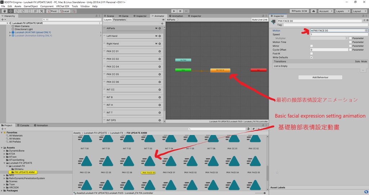
Task: Click the green Entry state node
Action: [x=183, y=70]
